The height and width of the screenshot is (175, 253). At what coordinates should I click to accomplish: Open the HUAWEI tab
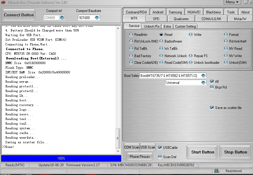tap(194, 12)
